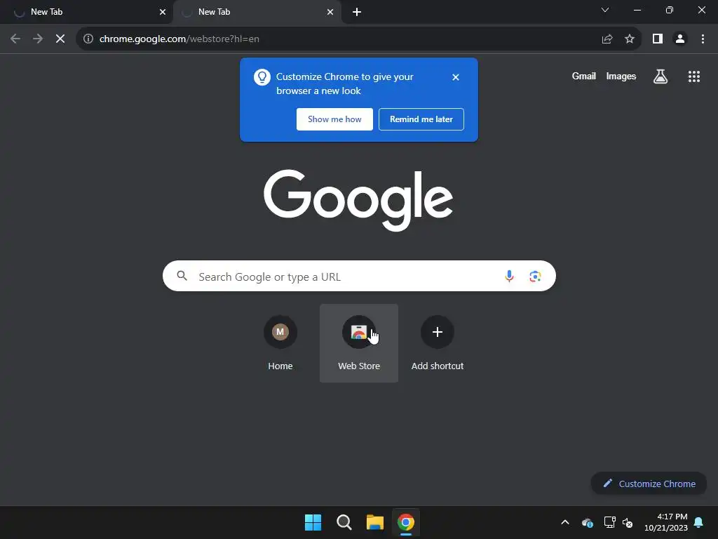718x539 pixels.
Task: View site information icon in the address bar
Action: point(88,39)
